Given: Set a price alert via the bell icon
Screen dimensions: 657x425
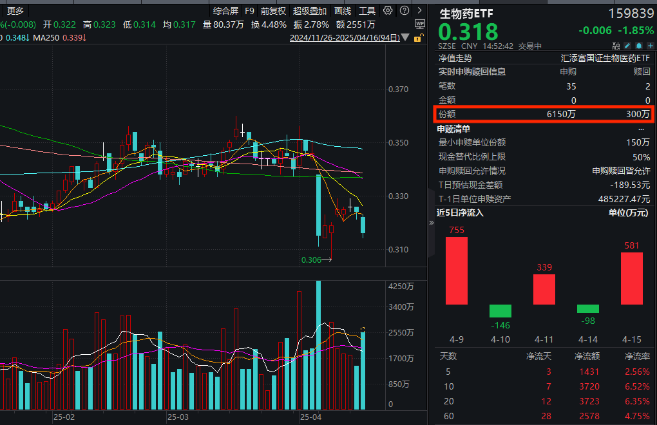Looking at the screenshot, I should [638, 45].
